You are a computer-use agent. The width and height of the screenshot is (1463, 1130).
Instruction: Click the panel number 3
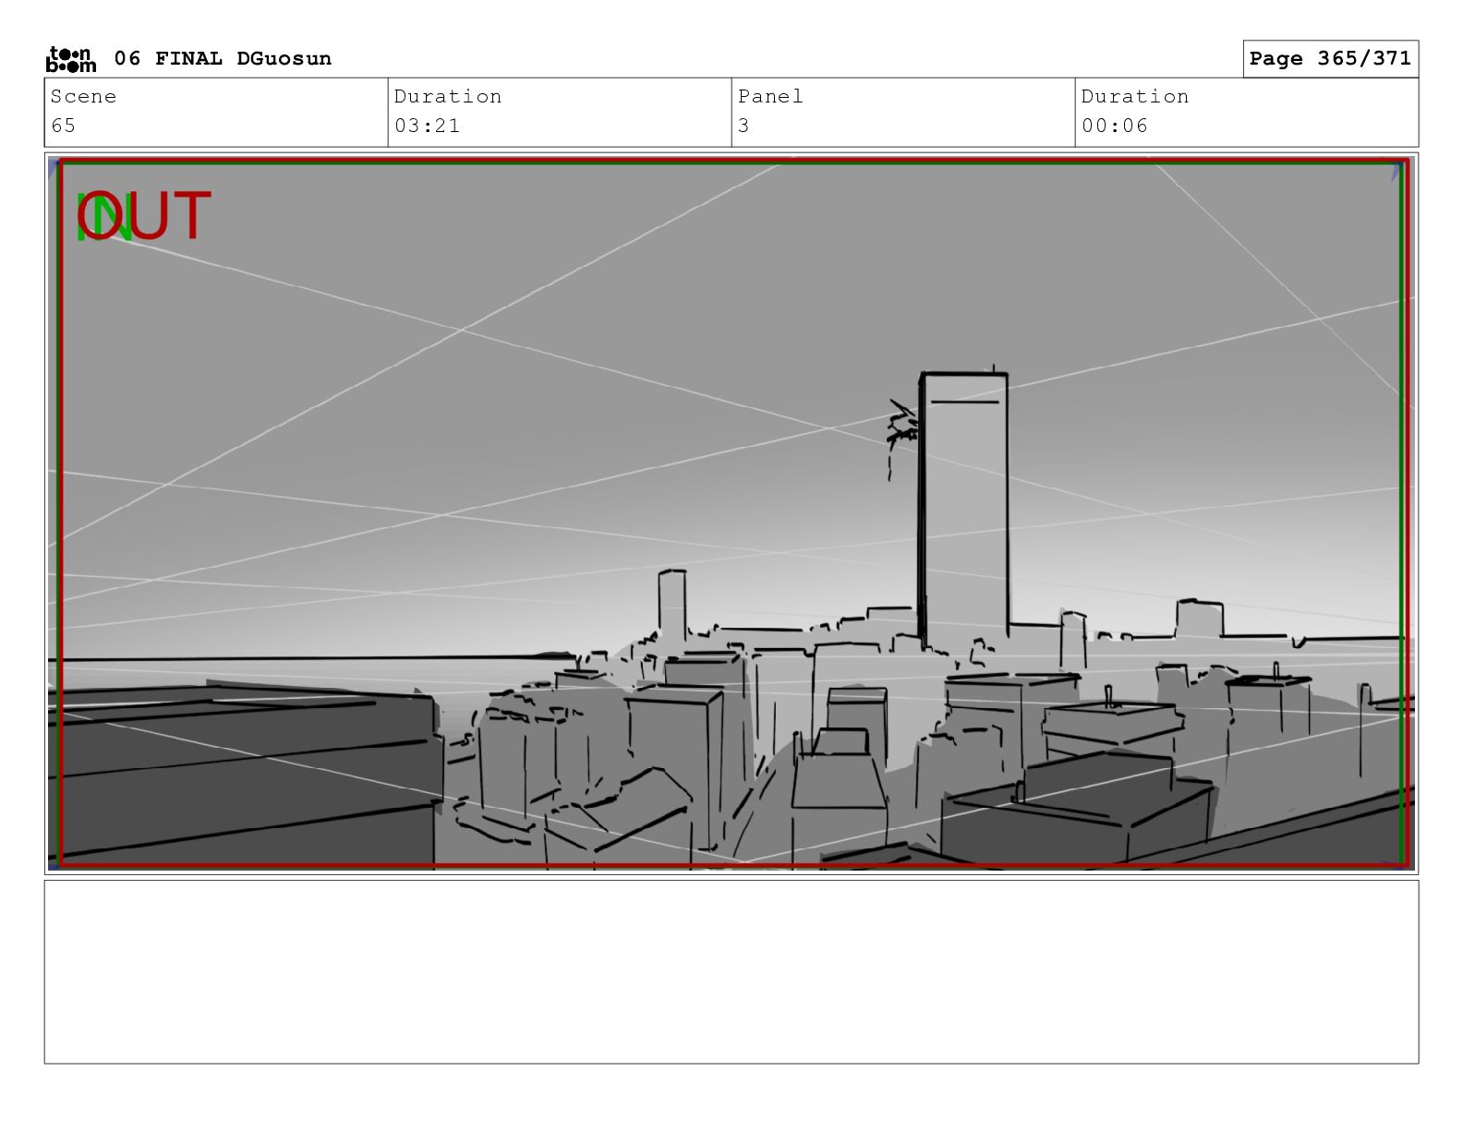coord(744,126)
